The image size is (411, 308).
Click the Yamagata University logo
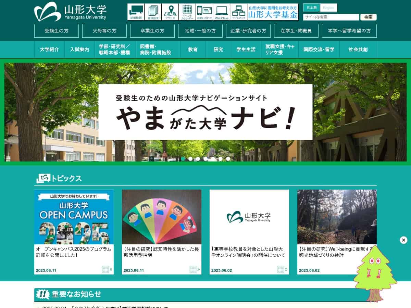[70, 12]
